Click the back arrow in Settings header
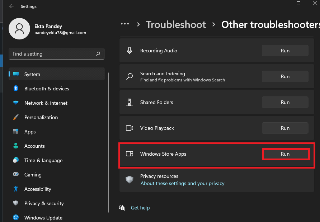This screenshot has height=222, width=320. pyautogui.click(x=11, y=6)
